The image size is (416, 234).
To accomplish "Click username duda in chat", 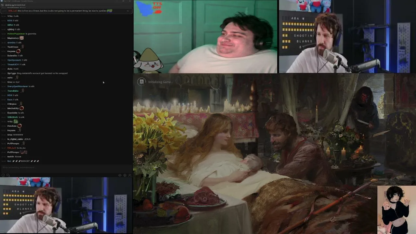I will [x=10, y=69].
